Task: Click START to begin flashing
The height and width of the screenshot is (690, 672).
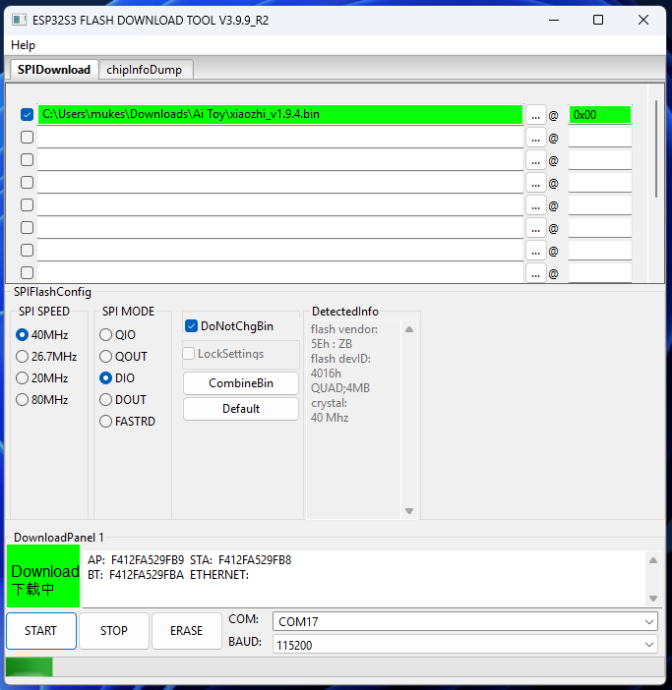Action: 41,631
